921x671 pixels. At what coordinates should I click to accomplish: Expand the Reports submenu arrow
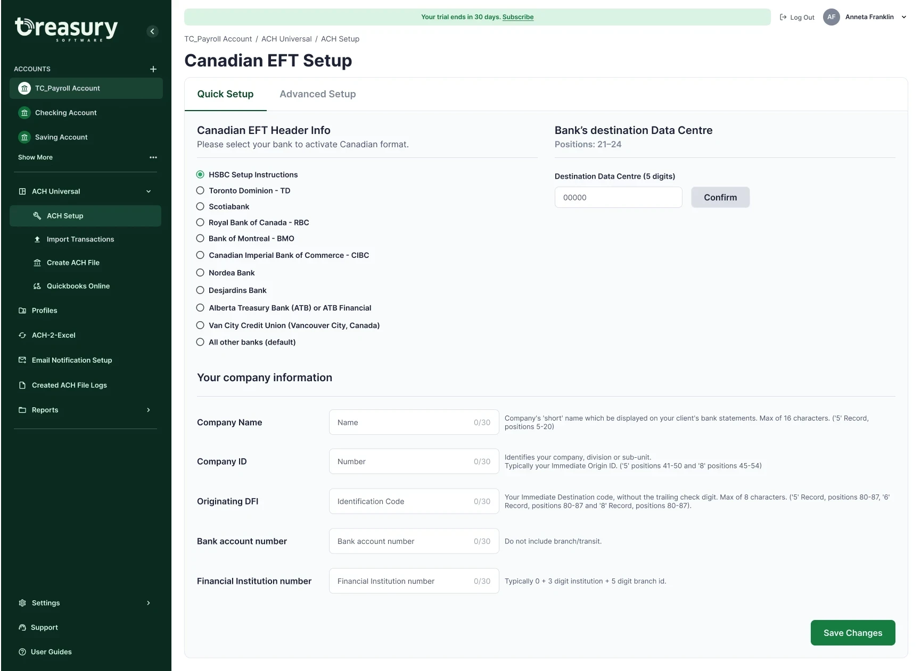click(x=149, y=410)
